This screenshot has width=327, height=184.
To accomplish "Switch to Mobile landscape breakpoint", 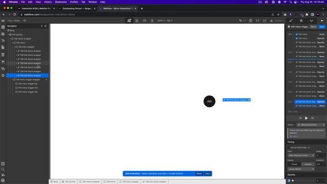I will point(145,20).
